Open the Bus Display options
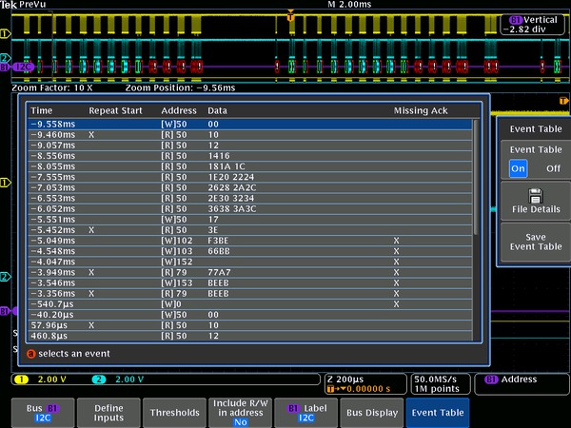The height and width of the screenshot is (428, 571). [371, 412]
